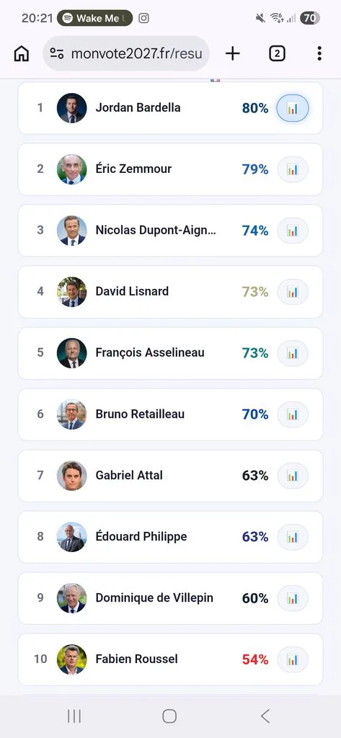The height and width of the screenshot is (738, 341).
Task: Show chart for Gabriel Attal
Action: (x=293, y=476)
